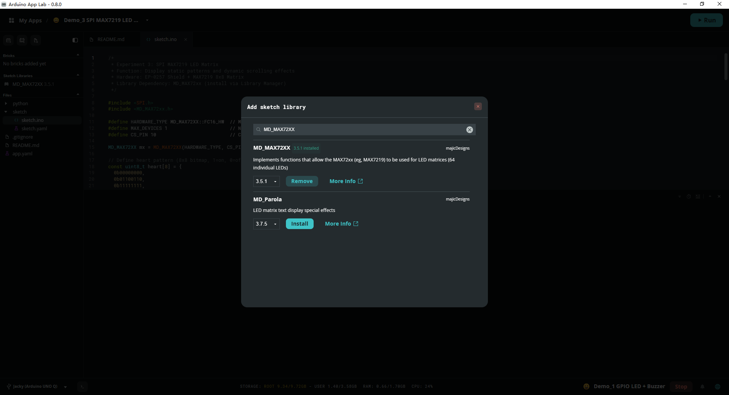This screenshot has height=395, width=729.
Task: Stop the running Demo_1 app
Action: click(x=681, y=387)
